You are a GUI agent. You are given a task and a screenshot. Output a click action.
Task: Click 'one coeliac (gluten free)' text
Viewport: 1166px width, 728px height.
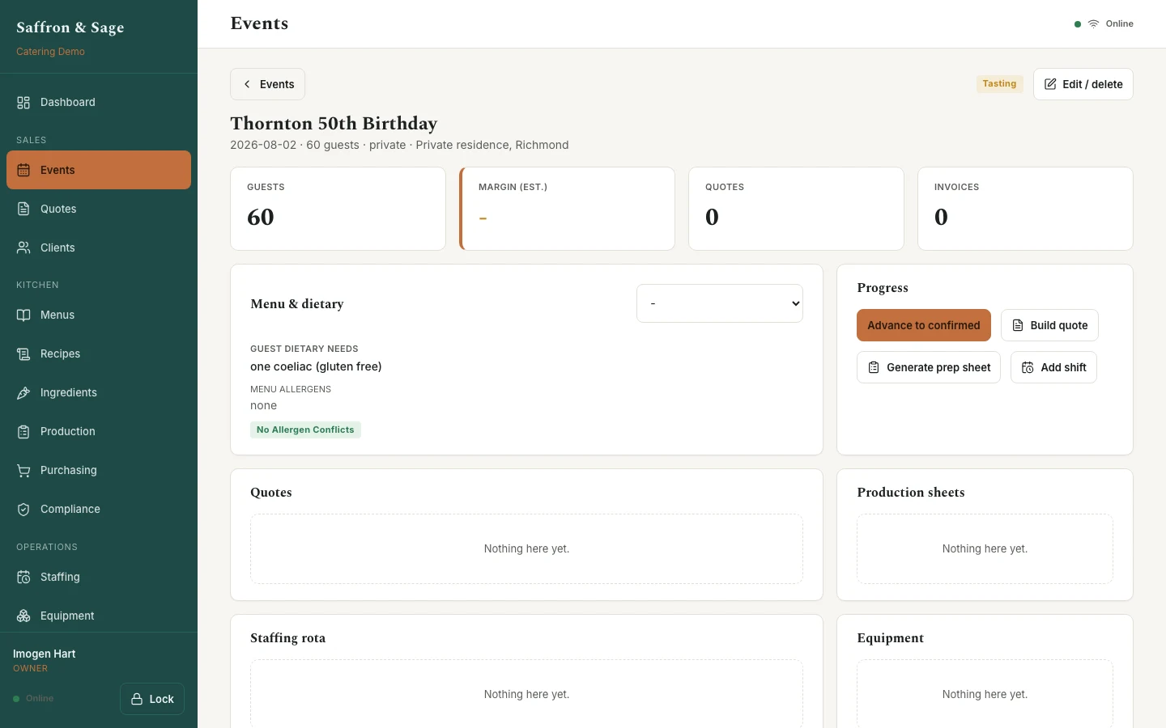[316, 366]
